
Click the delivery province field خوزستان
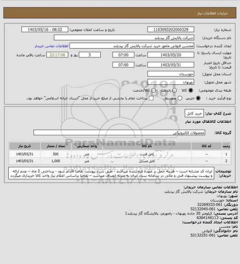point(171,74)
